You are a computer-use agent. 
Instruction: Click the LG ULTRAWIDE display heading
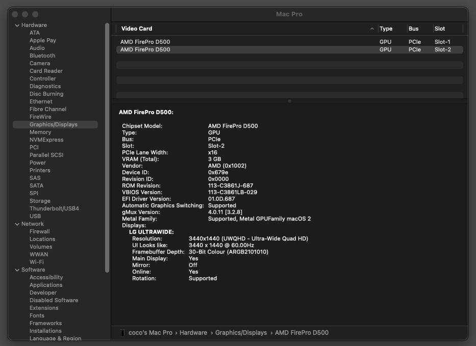point(152,232)
